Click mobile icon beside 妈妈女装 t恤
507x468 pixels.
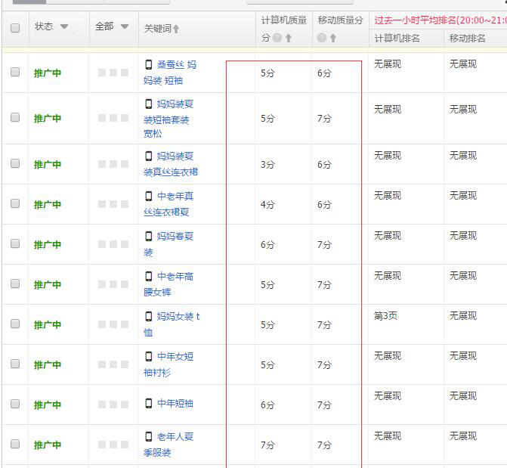pos(148,316)
